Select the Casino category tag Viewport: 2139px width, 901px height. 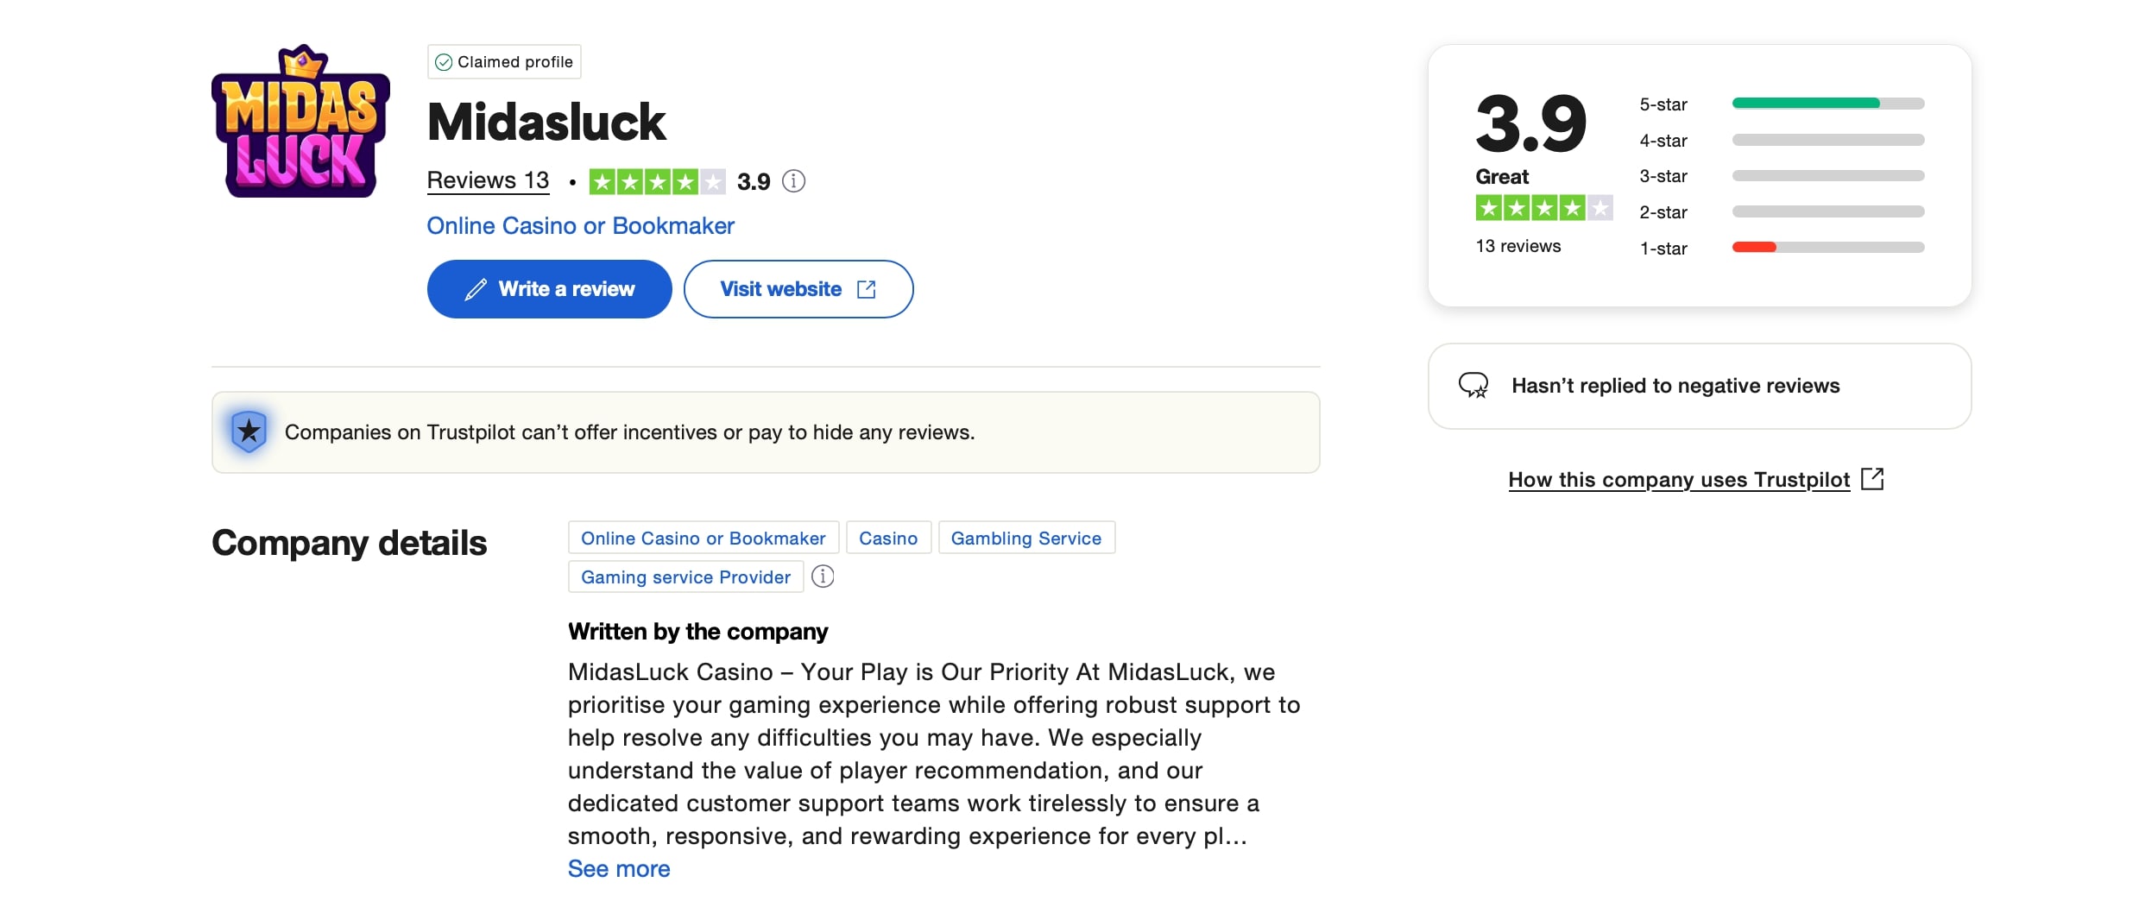pyautogui.click(x=888, y=538)
